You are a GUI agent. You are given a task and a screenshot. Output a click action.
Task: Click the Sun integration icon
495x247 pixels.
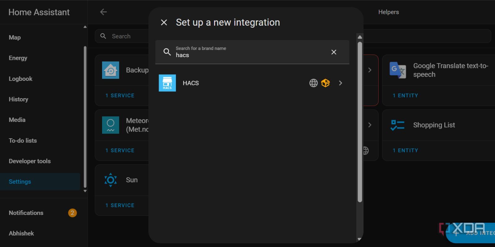click(x=111, y=180)
